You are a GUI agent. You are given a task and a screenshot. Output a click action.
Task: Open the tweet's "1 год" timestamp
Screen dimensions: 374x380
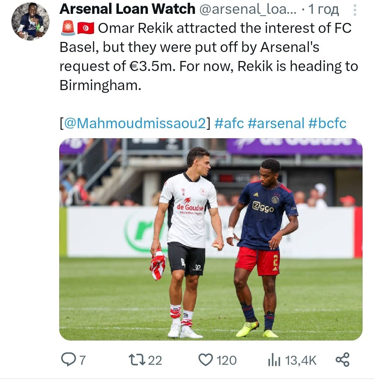pos(323,9)
